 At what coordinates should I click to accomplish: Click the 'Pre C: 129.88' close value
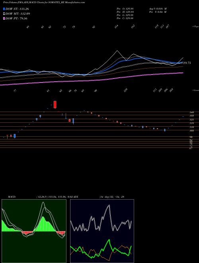point(125,18)
